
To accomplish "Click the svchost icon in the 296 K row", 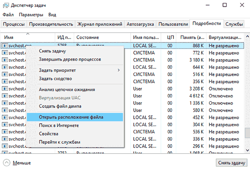I will (5, 146).
